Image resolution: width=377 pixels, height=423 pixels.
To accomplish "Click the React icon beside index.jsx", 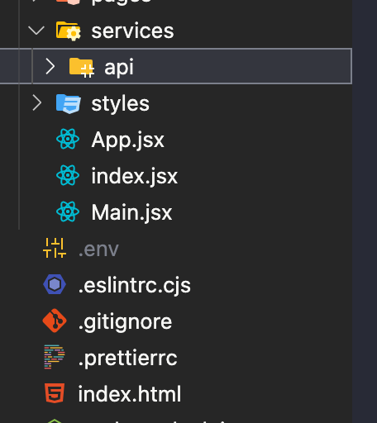I will coord(68,175).
